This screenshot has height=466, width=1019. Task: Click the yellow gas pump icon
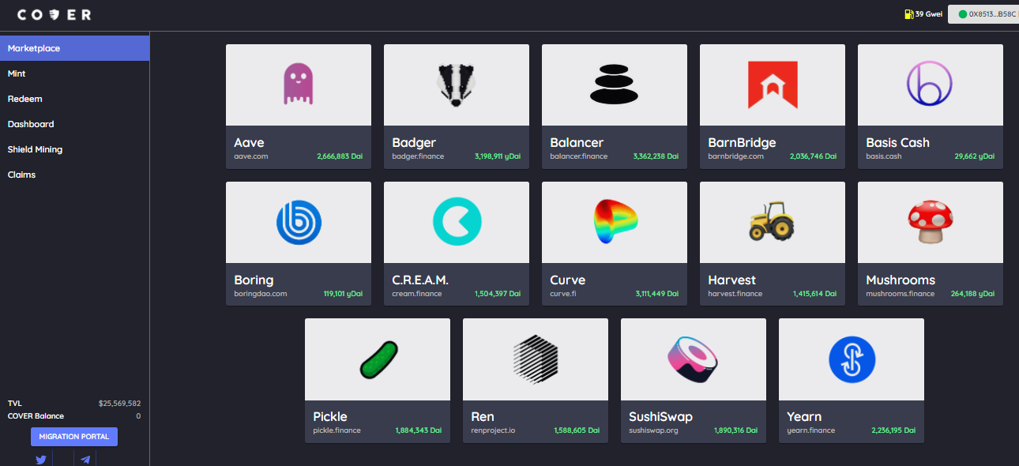coord(908,14)
